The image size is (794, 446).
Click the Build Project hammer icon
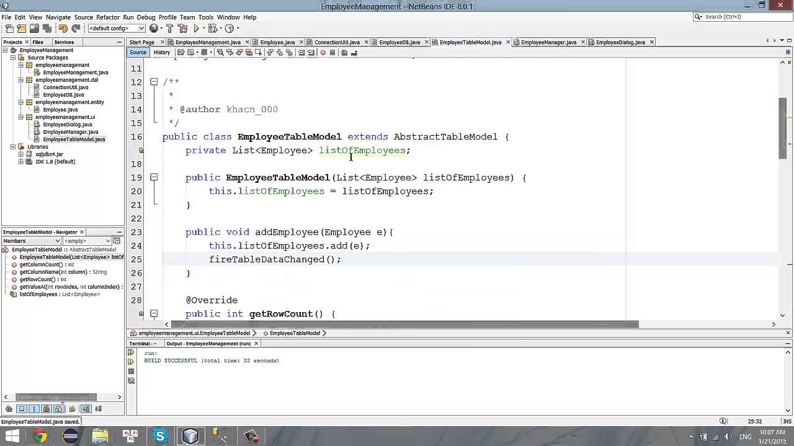169,28
